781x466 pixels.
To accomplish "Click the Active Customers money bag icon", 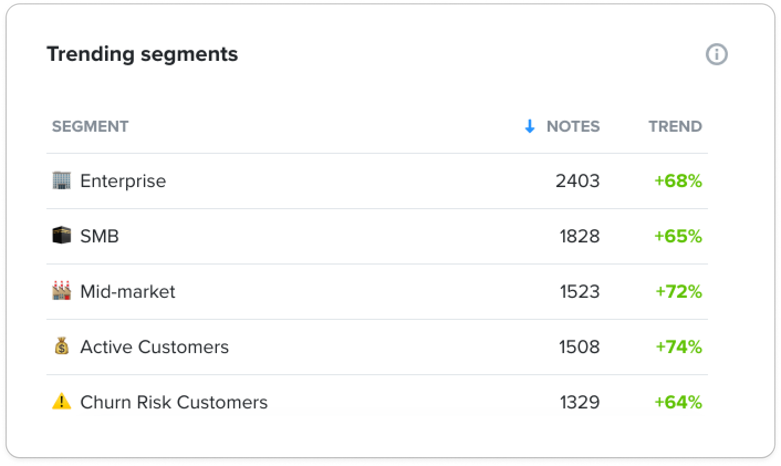I will [61, 346].
